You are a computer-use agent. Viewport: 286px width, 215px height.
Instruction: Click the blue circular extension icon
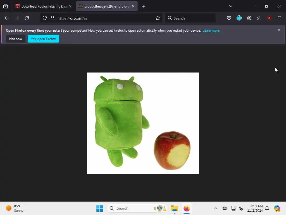(239, 18)
